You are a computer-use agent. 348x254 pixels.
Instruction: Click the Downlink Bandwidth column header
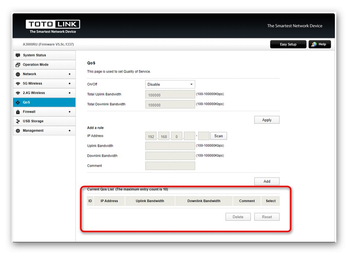(x=204, y=201)
